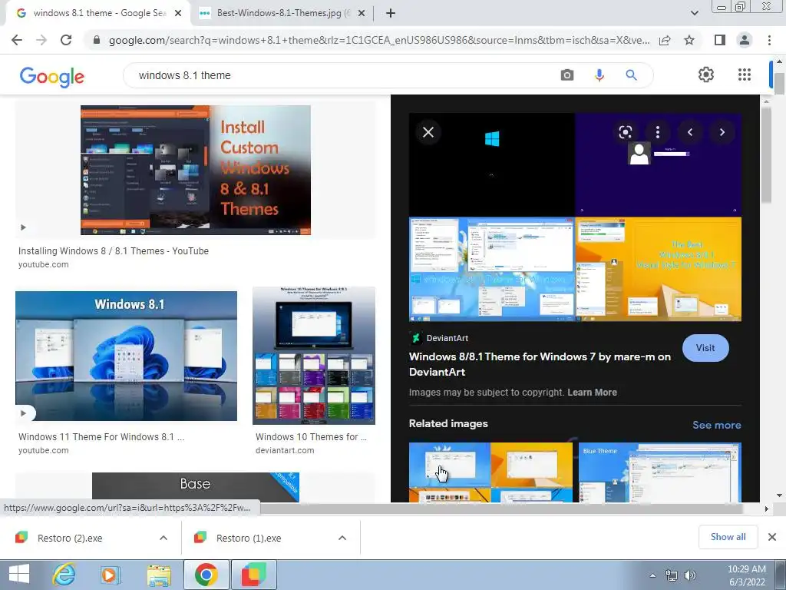This screenshot has width=786, height=590.
Task: Close the image preview panel
Action: point(428,132)
